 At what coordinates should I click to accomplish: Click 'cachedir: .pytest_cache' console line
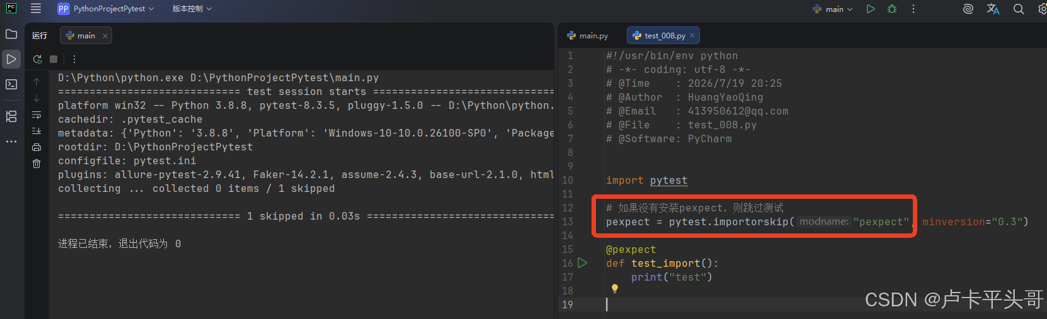tap(130, 120)
